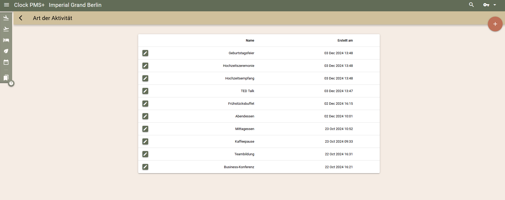Edit the Geburtstagsfeier activity type
This screenshot has height=200, width=505.
(x=145, y=53)
